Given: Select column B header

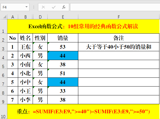Looking at the screenshot, I should tap(26, 17).
